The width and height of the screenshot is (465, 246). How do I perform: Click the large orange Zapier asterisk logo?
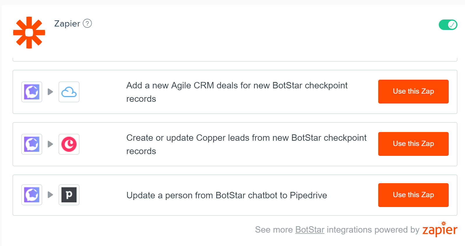pyautogui.click(x=29, y=33)
